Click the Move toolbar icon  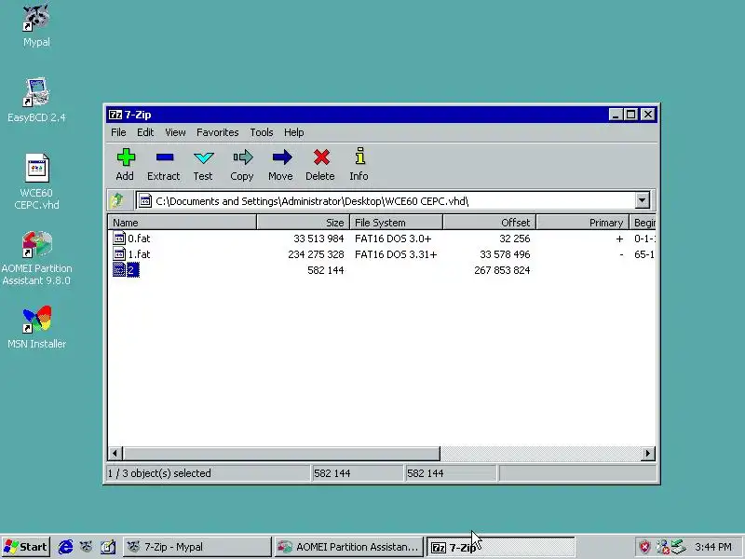pyautogui.click(x=282, y=157)
